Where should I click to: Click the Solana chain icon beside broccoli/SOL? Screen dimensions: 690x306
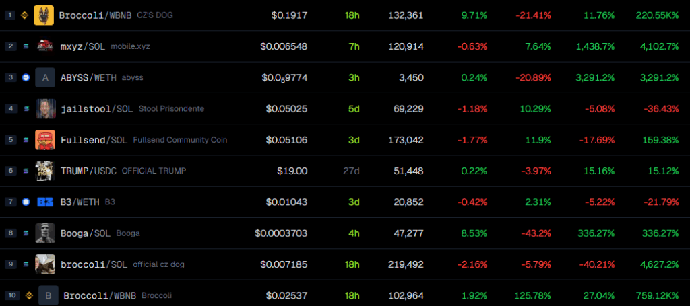26,265
